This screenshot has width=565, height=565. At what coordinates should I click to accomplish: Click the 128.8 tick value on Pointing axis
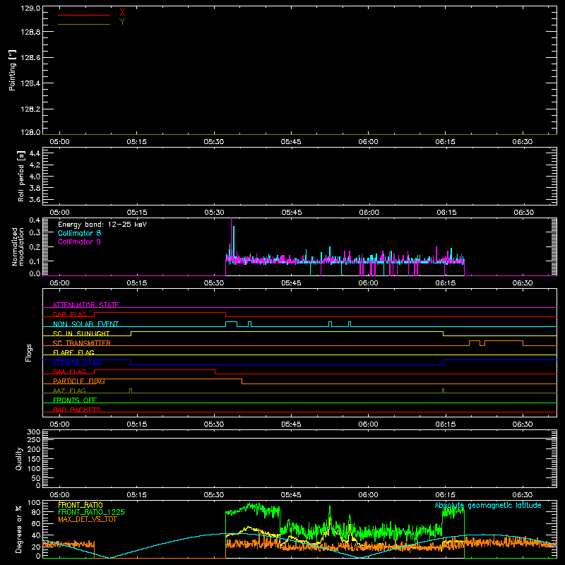point(30,32)
